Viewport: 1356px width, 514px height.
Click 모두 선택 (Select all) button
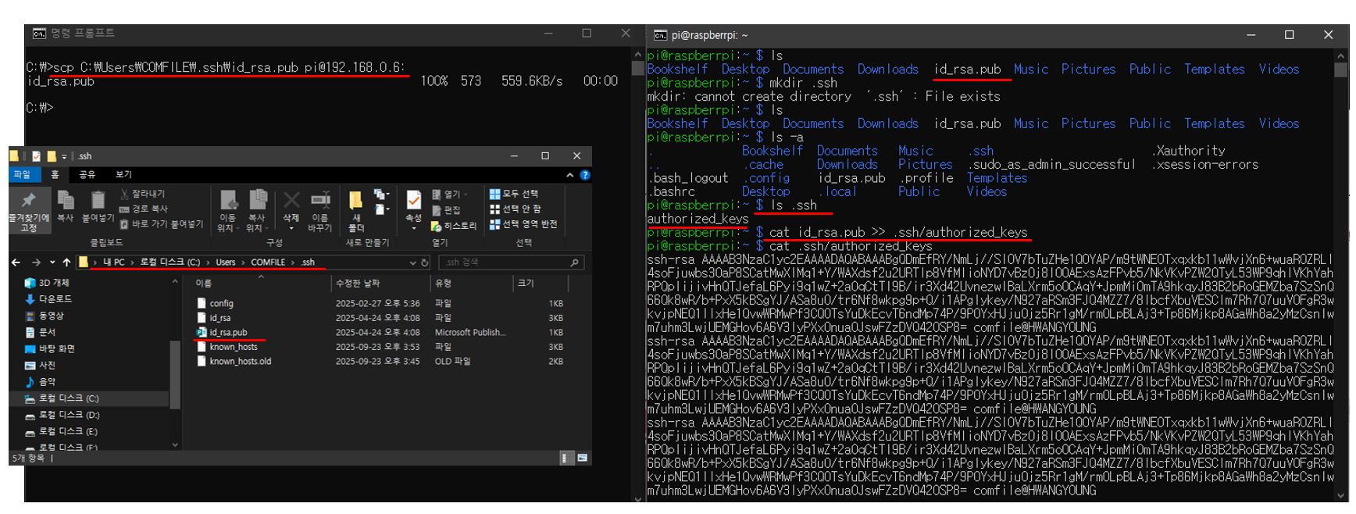click(x=514, y=194)
